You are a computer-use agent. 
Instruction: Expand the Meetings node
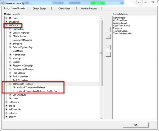[x=10, y=58]
